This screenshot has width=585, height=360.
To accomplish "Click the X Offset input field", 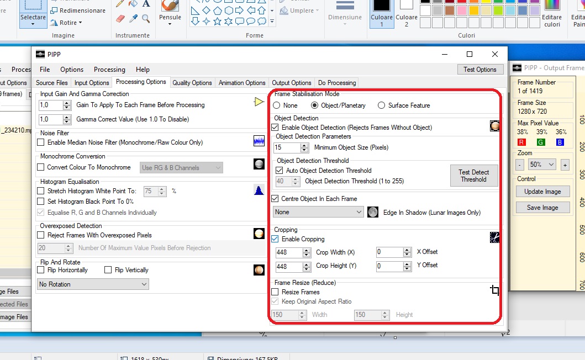I will click(390, 252).
